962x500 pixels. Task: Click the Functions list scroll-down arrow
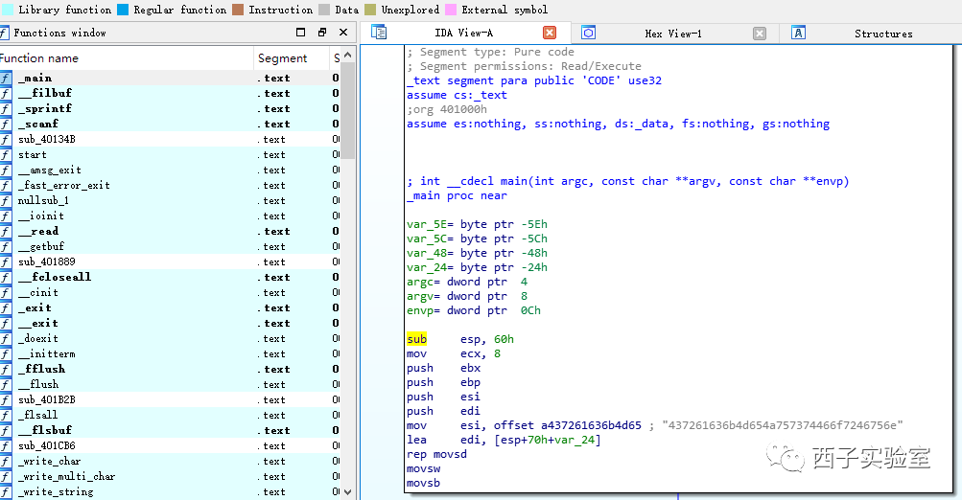(x=348, y=492)
